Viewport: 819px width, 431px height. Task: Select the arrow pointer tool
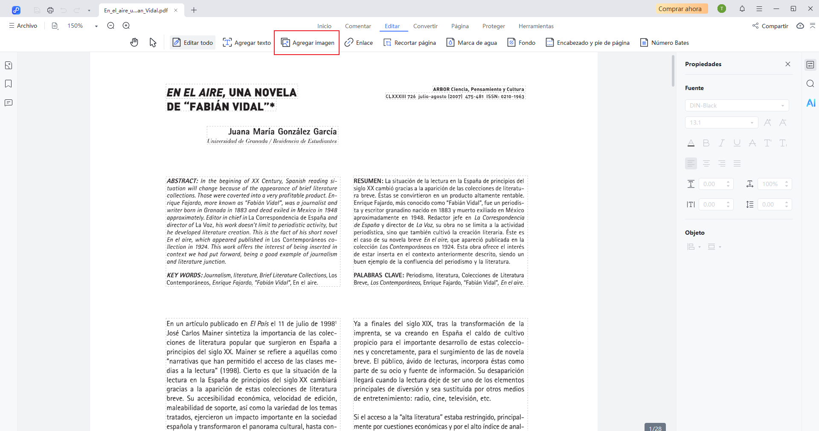coord(153,43)
